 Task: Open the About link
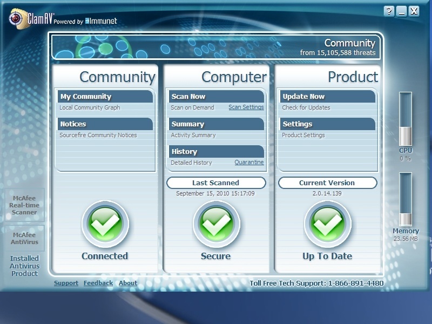[128, 283]
